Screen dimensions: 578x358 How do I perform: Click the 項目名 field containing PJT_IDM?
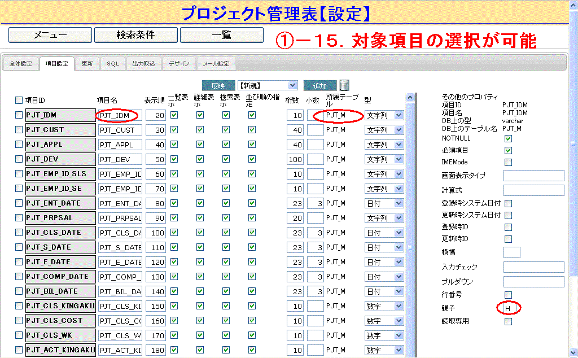click(120, 115)
